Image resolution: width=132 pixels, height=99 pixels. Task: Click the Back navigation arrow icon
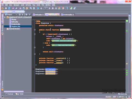click(x=38, y=8)
